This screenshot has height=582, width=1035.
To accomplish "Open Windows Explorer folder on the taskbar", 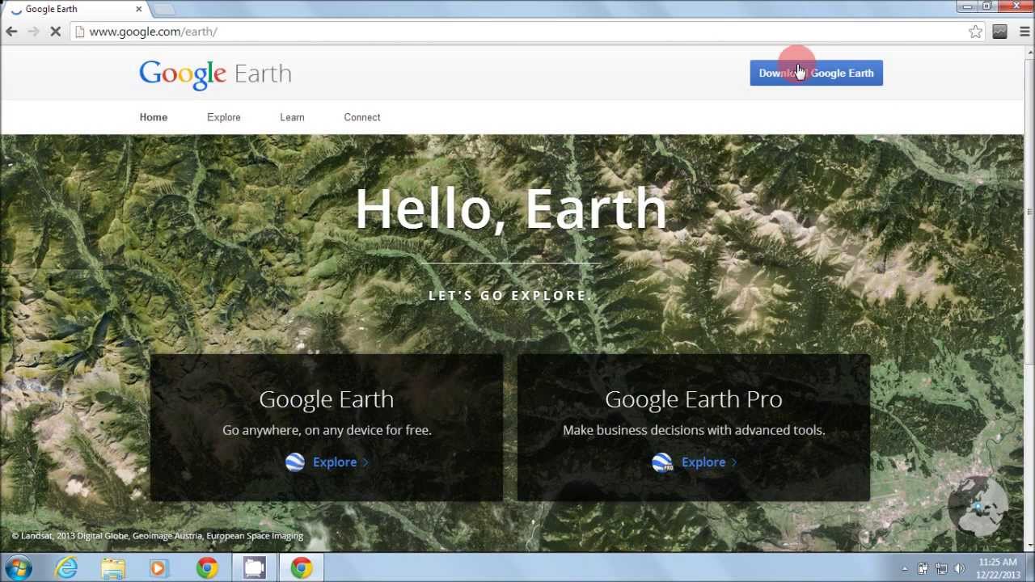I will (x=113, y=568).
